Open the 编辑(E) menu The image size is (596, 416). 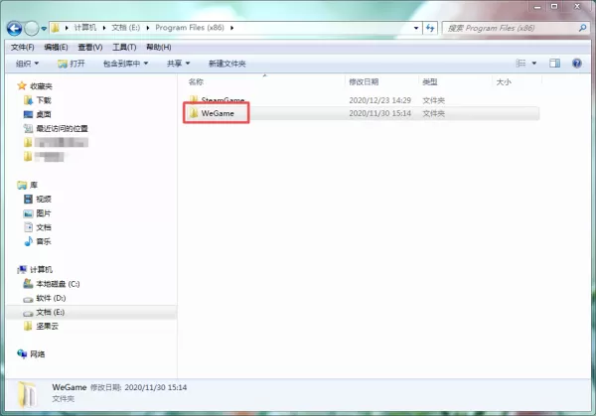56,47
